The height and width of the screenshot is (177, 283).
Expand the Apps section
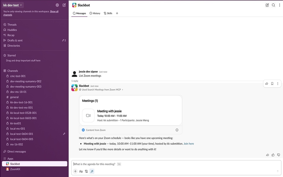click(x=10, y=159)
